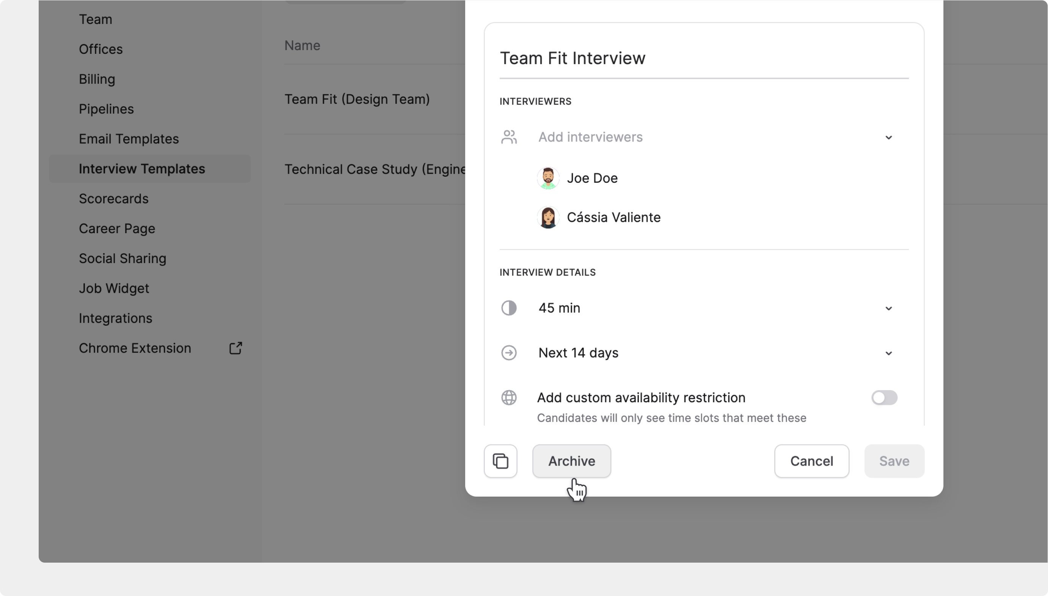
Task: Select Pipelines in the sidebar
Action: click(106, 109)
